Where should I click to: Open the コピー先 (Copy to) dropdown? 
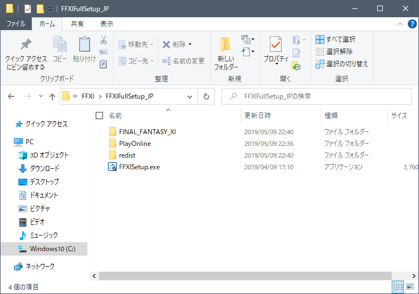pos(136,61)
